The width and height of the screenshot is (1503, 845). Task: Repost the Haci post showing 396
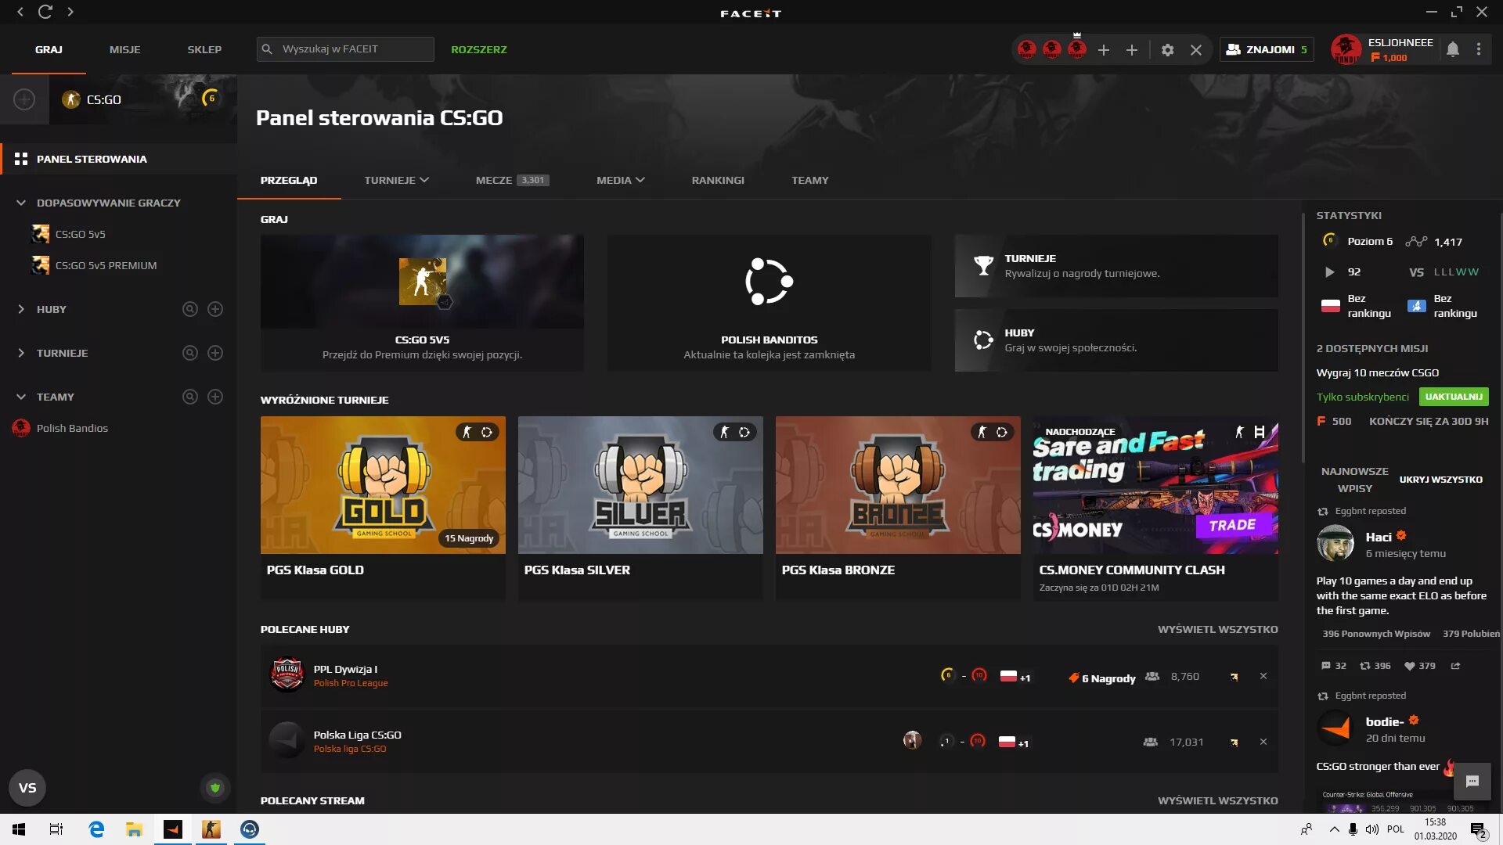pyautogui.click(x=1375, y=666)
